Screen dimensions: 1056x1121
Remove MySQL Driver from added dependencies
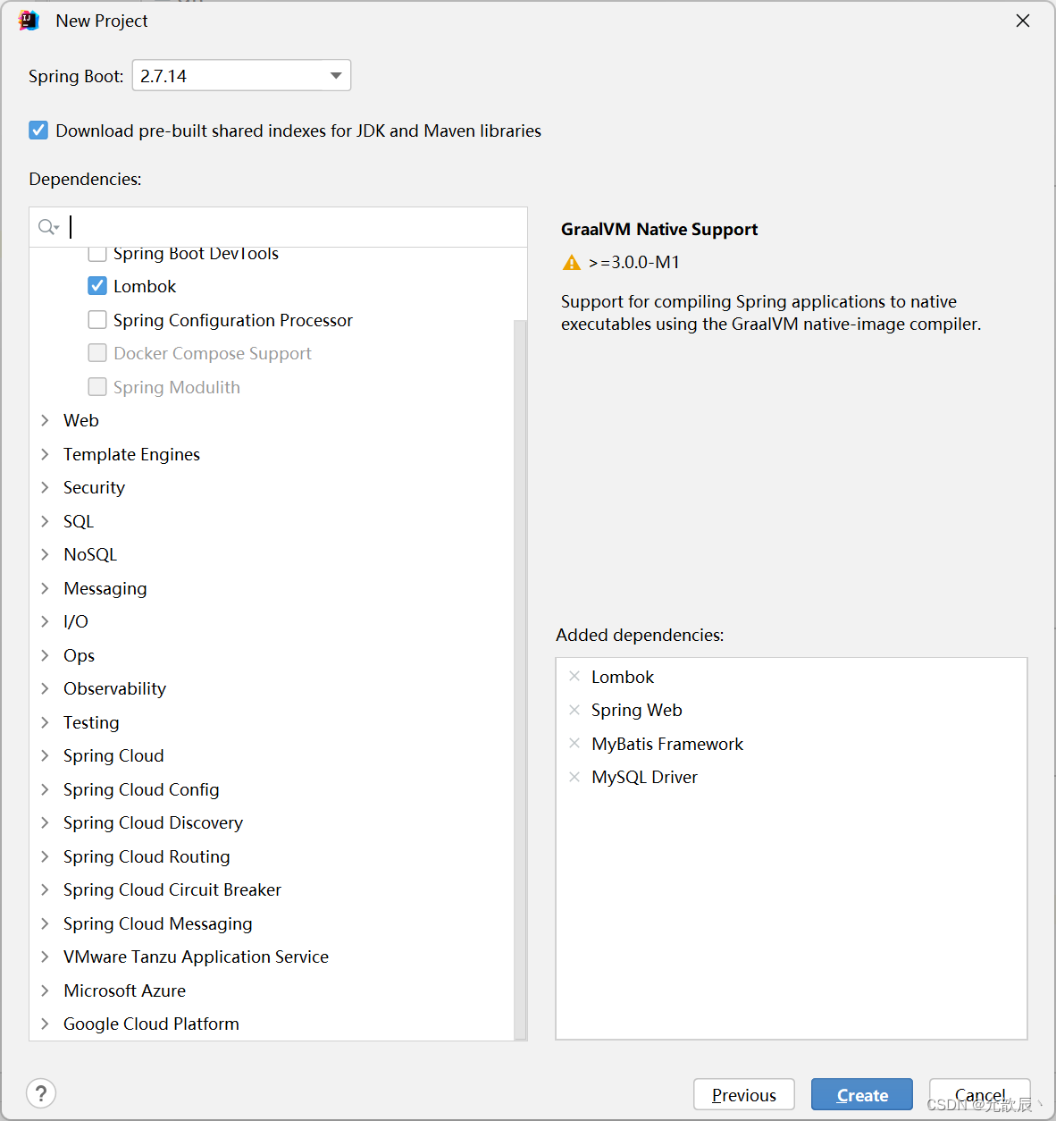click(574, 777)
